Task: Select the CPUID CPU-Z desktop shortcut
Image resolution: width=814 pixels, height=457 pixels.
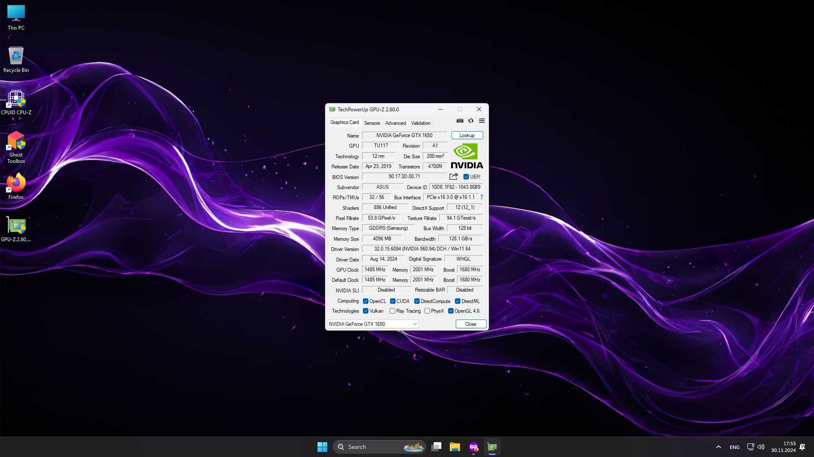Action: (x=16, y=102)
